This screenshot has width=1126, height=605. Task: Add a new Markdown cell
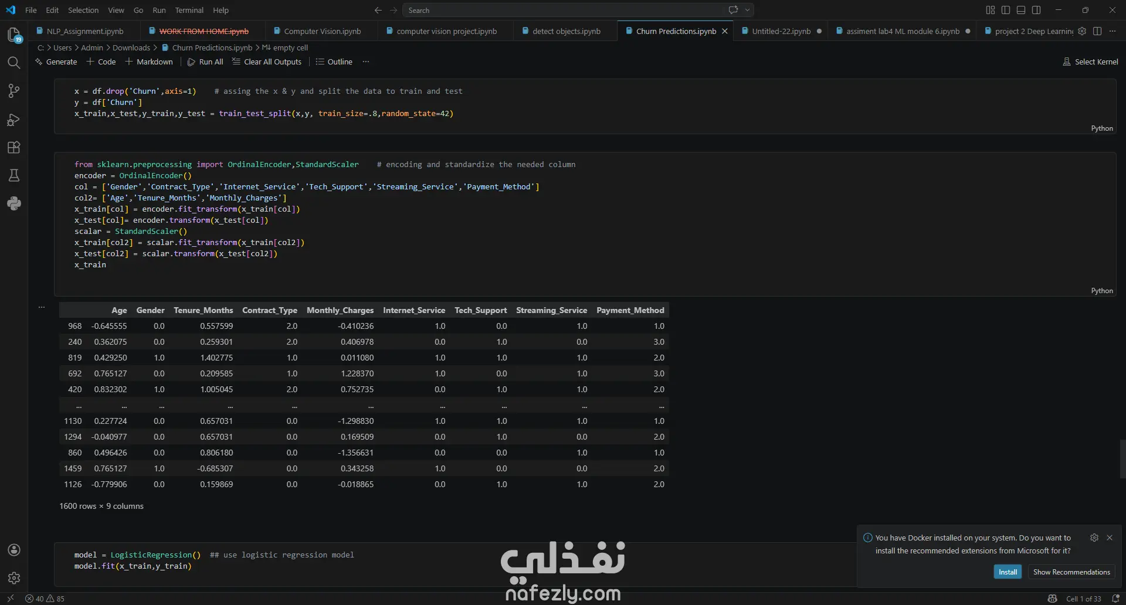tap(149, 62)
